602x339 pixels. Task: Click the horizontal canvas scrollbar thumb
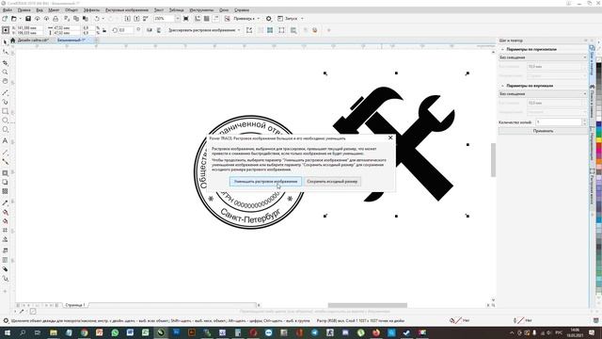[368, 305]
